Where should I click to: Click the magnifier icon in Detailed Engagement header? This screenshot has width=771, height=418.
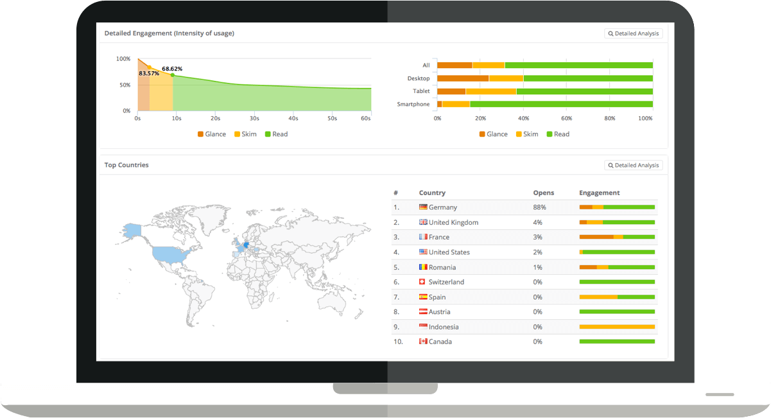pos(610,33)
